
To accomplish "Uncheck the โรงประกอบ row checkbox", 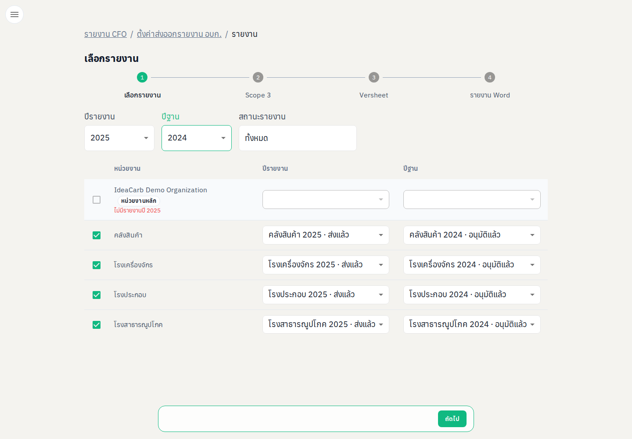I will (x=97, y=295).
